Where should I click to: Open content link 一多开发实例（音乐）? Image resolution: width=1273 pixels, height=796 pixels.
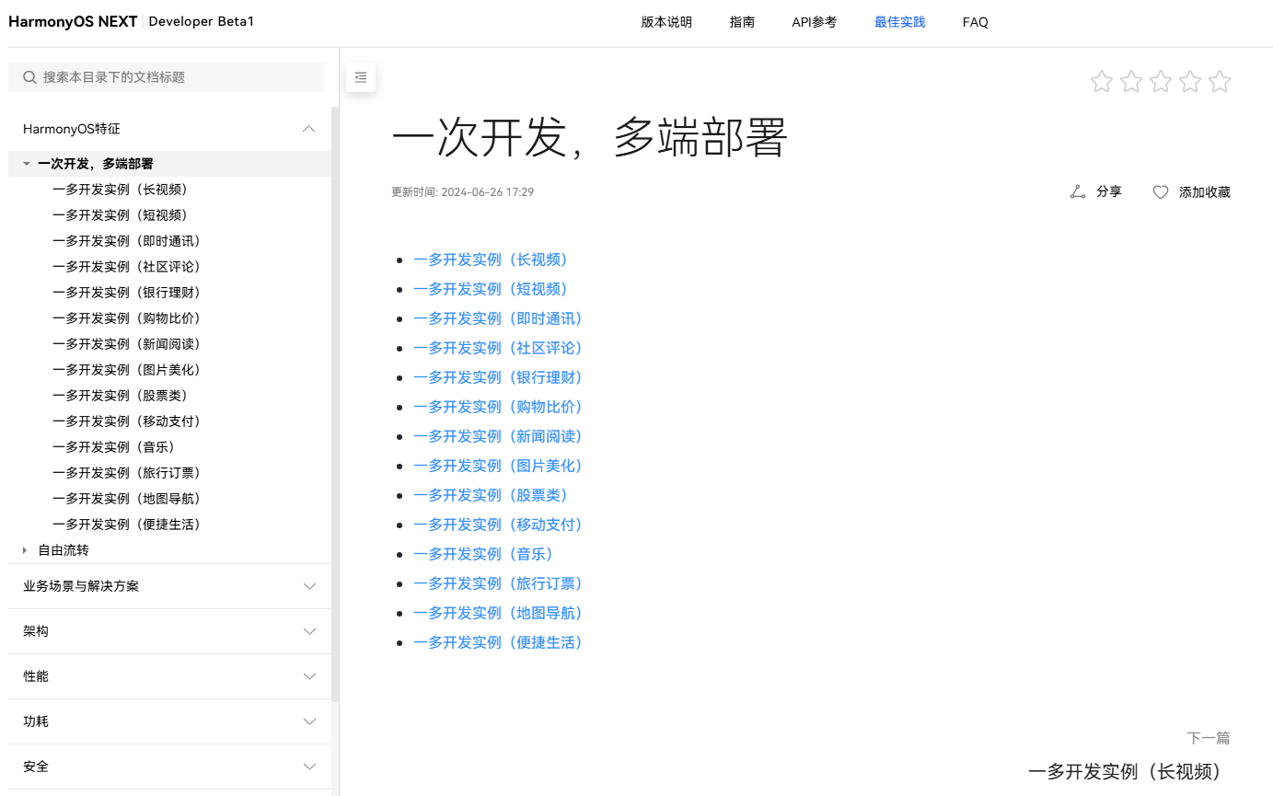pos(486,554)
